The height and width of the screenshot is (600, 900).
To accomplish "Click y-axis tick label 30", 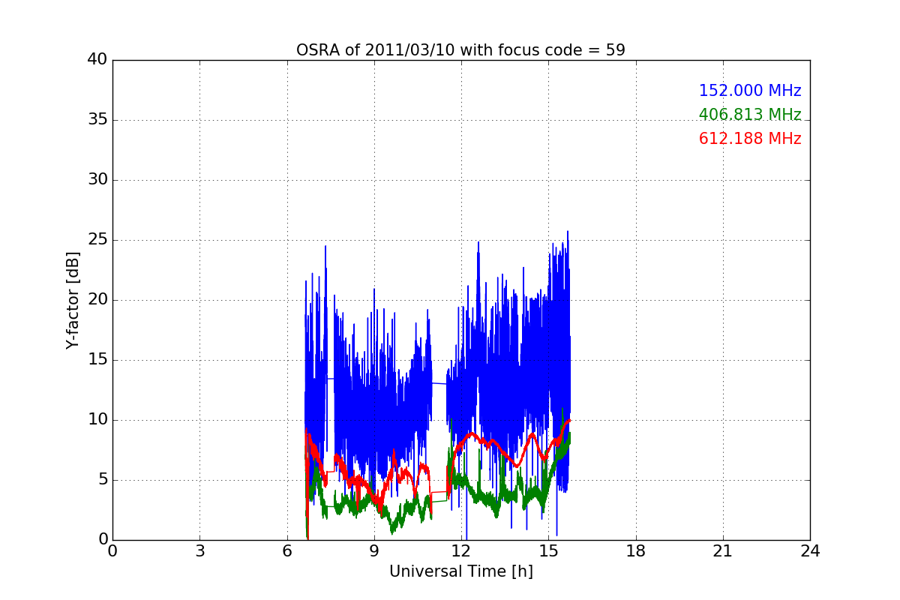I will pos(97,180).
